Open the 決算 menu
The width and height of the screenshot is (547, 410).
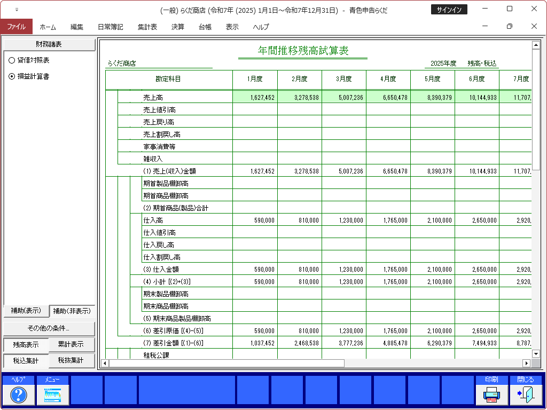pyautogui.click(x=178, y=27)
